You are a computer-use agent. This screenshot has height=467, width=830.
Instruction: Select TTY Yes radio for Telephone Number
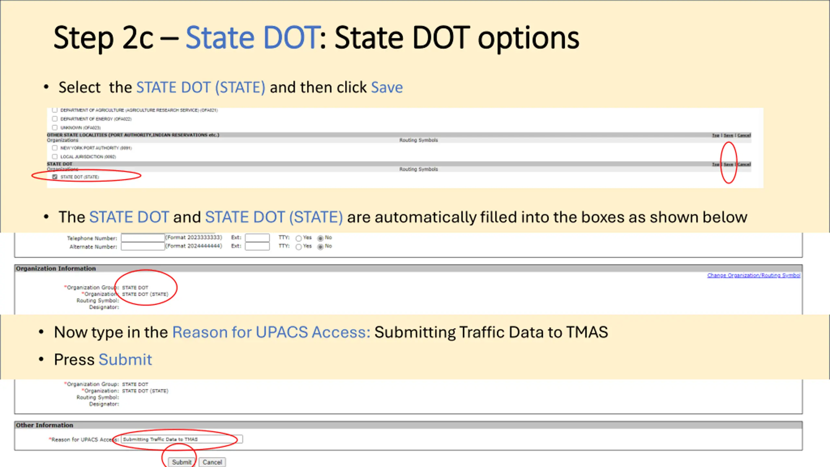(x=299, y=238)
